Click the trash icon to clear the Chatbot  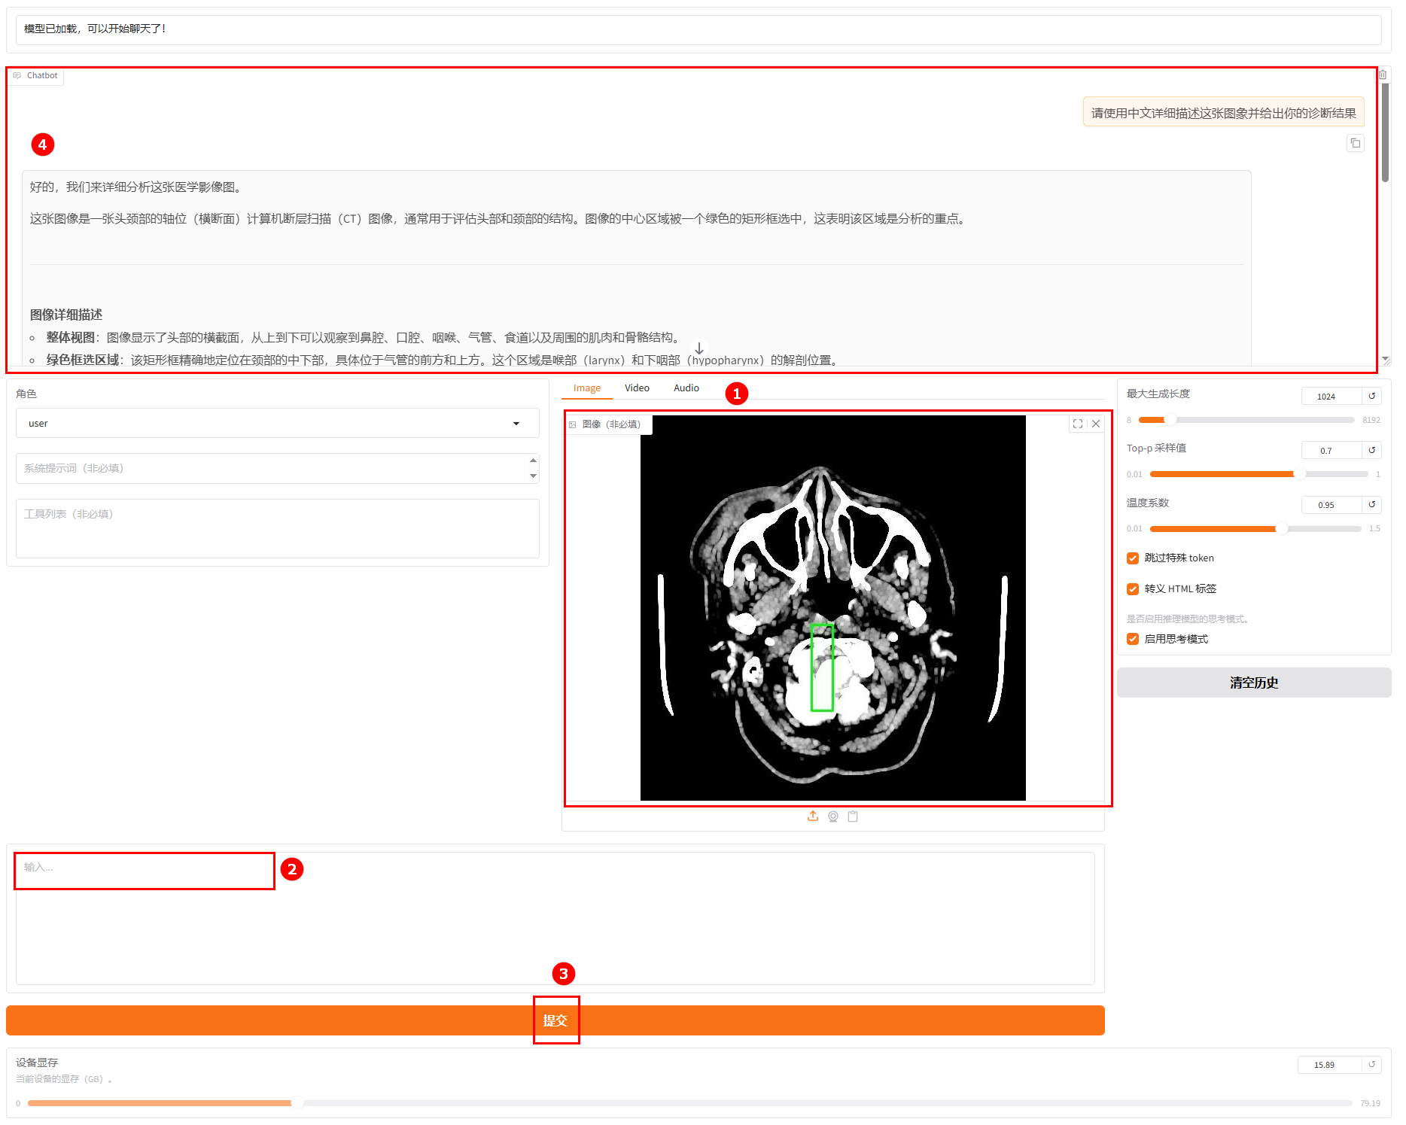(x=1383, y=74)
